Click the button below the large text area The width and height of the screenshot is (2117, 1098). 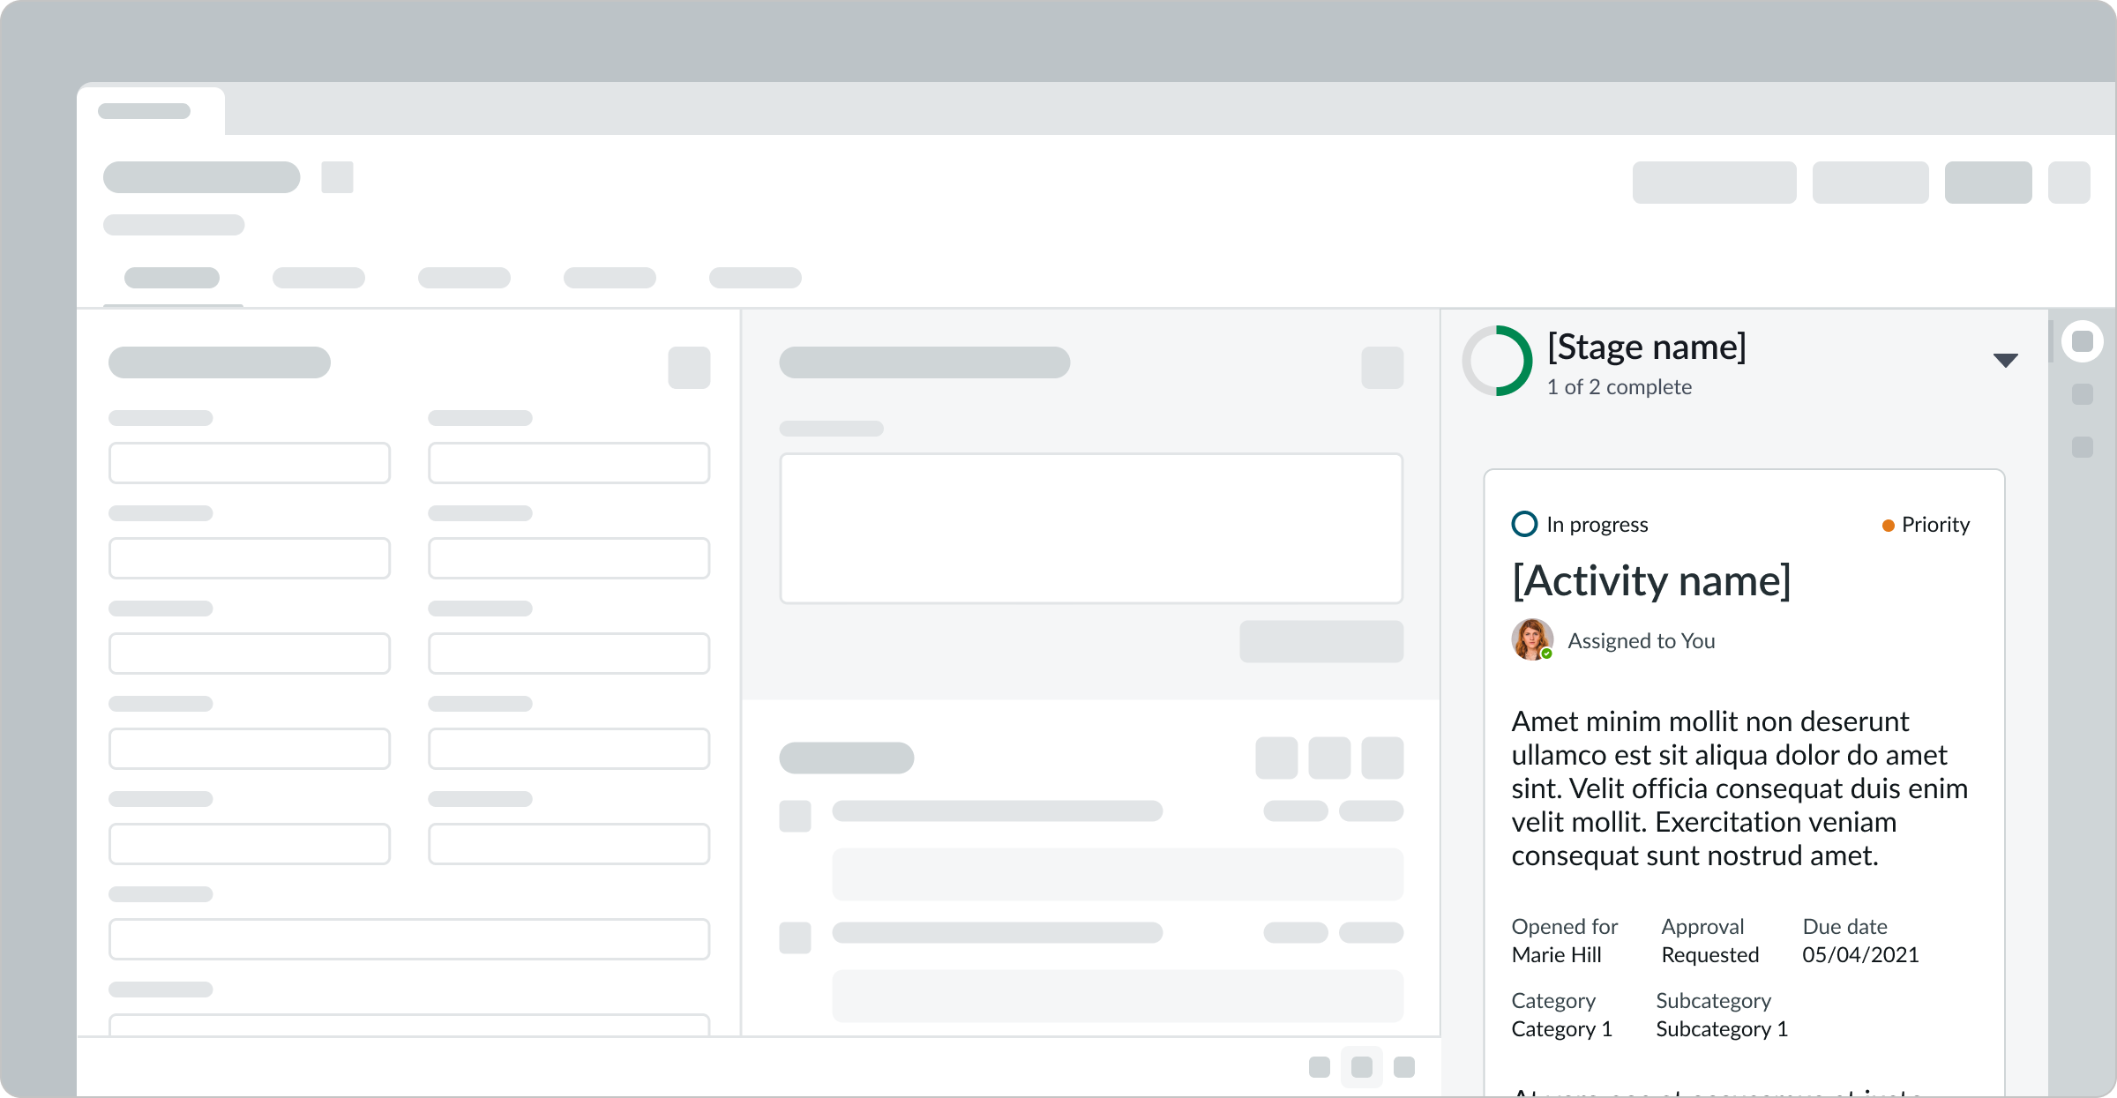coord(1320,641)
